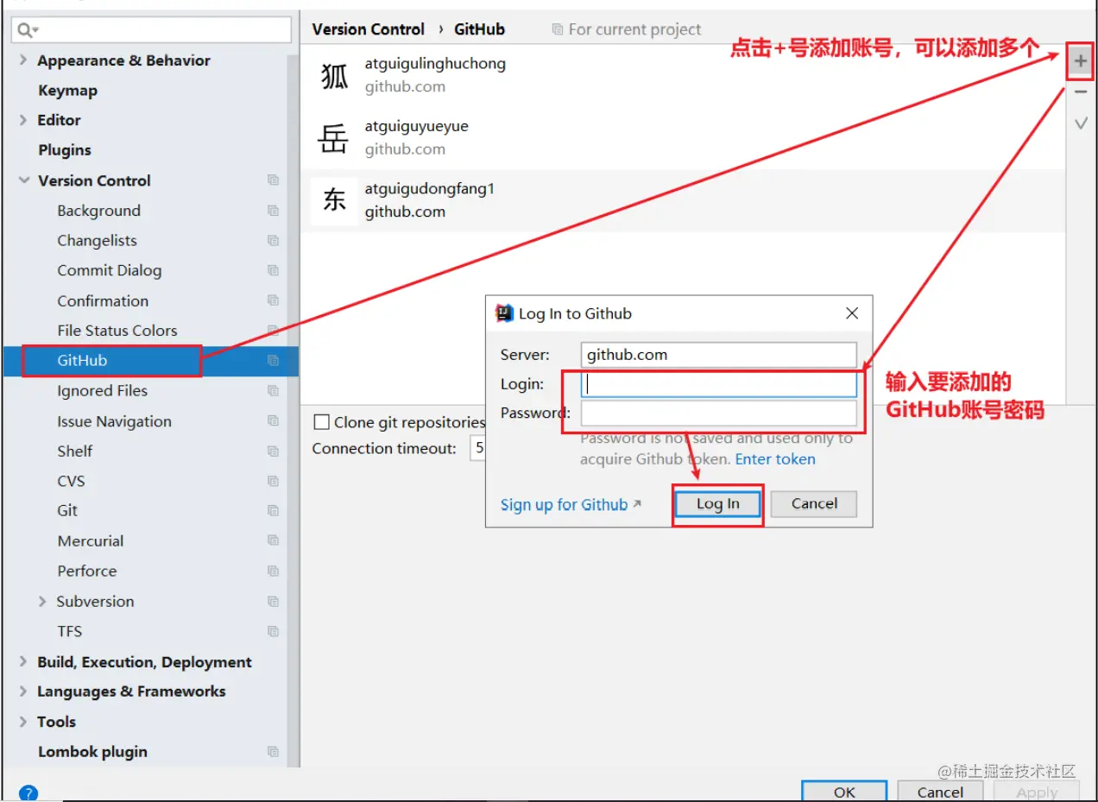The height and width of the screenshot is (802, 1098).
Task: Select atguiguyueyue account row
Action: 683,138
